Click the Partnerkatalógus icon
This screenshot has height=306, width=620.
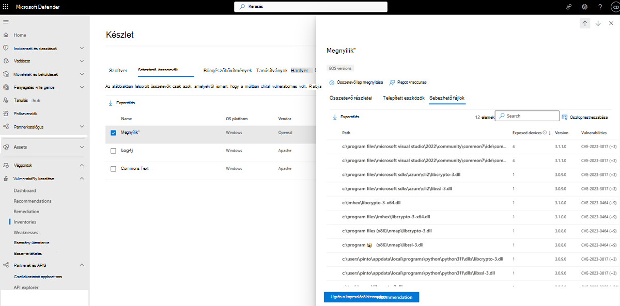click(6, 126)
